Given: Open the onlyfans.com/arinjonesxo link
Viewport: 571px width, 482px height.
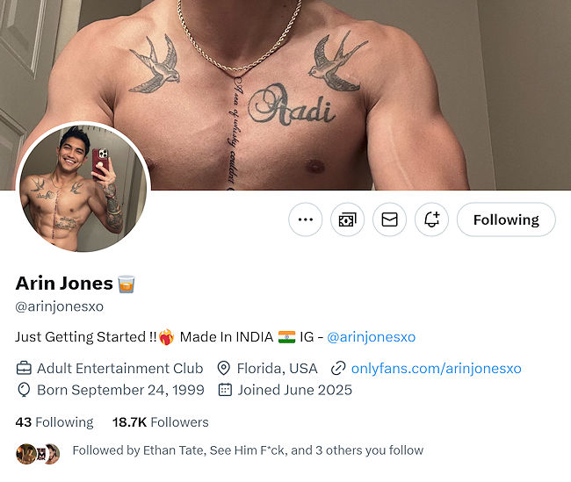Looking at the screenshot, I should pos(436,368).
